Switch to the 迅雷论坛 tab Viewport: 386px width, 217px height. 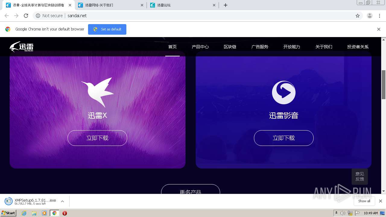point(182,5)
